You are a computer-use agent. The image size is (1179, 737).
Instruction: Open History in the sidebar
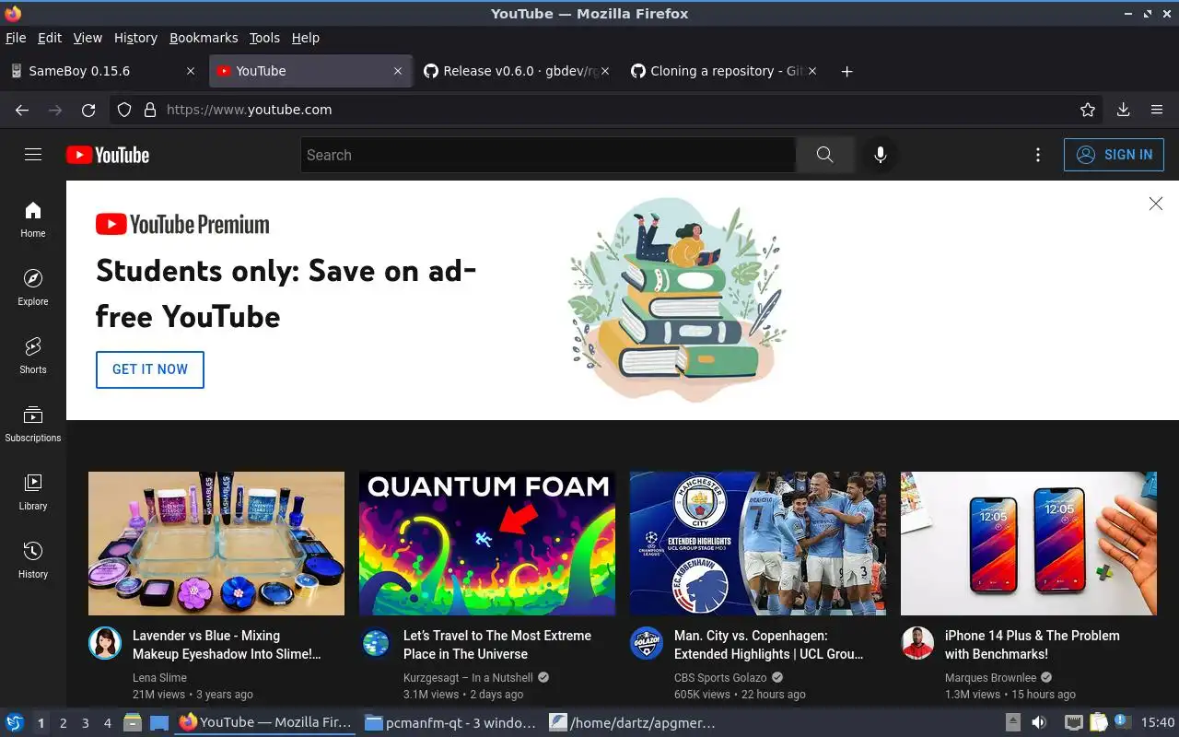pos(33,560)
